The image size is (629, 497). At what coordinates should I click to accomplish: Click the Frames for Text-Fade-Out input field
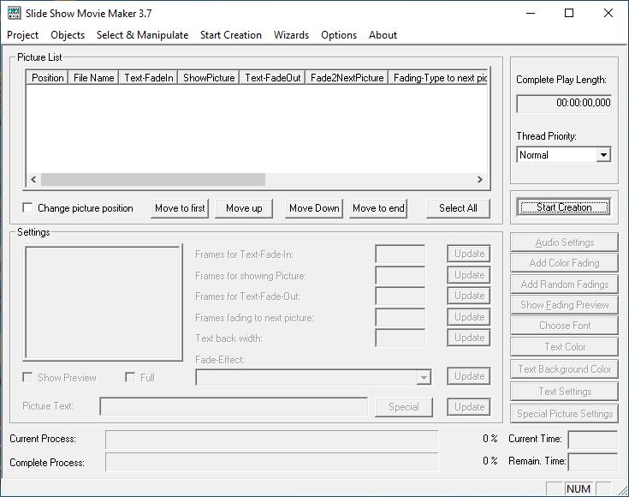click(x=400, y=296)
